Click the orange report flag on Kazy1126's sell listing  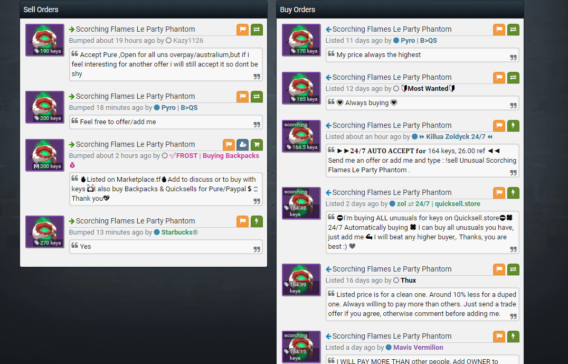242,30
